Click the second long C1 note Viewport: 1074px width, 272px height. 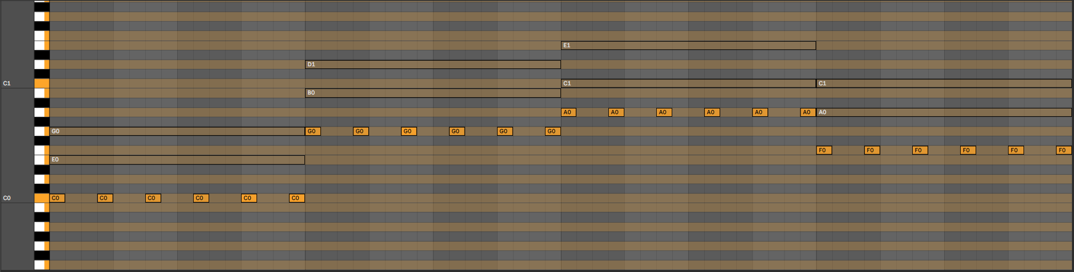pos(944,83)
